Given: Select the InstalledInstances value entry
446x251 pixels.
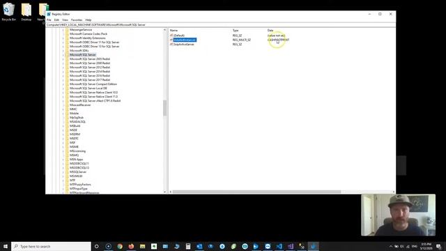Looking at the screenshot, I should click(x=185, y=40).
